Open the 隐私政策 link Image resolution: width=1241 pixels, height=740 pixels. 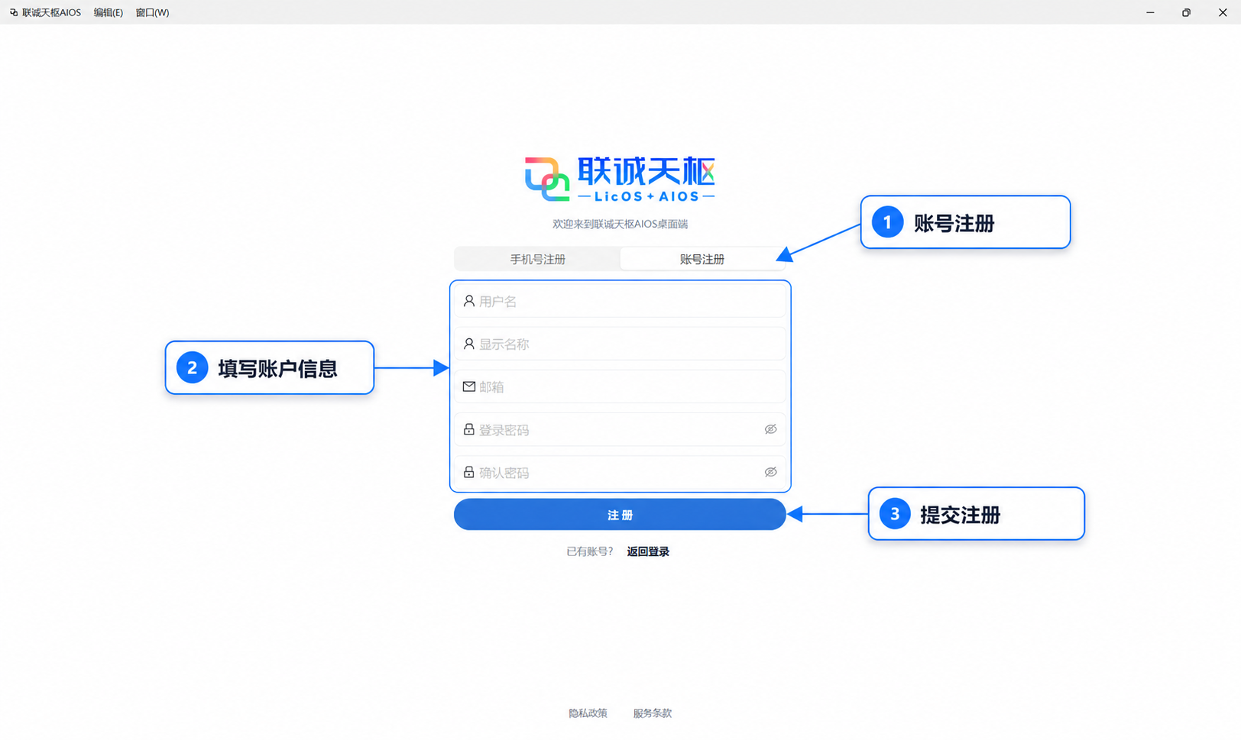[x=588, y=713]
